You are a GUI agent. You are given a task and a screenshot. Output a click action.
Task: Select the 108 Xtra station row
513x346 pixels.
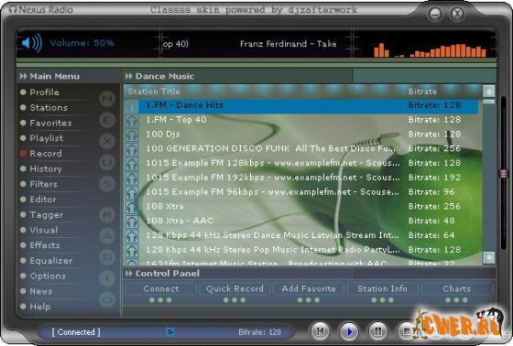pyautogui.click(x=301, y=207)
